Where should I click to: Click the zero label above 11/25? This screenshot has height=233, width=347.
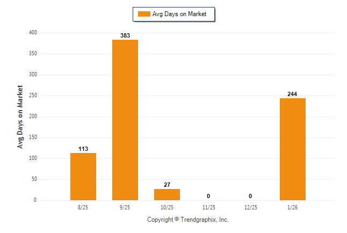(208, 196)
